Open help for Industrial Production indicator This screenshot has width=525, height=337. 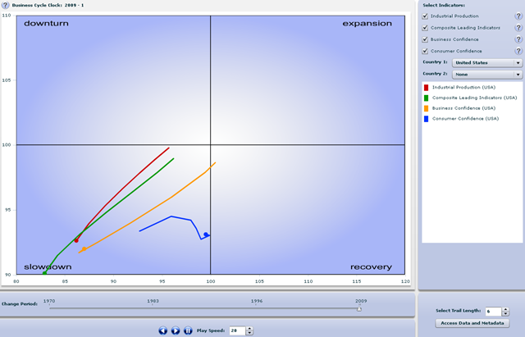518,16
